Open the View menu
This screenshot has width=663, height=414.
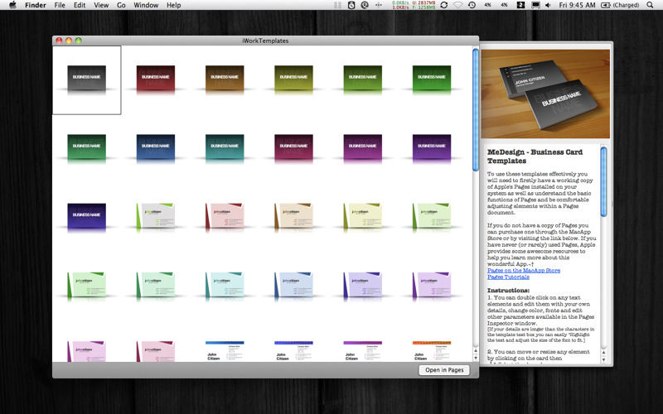[x=101, y=5]
